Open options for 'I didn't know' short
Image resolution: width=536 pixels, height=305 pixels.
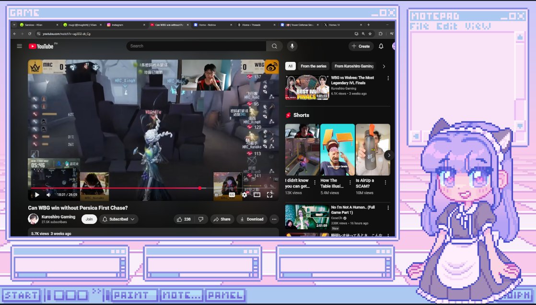(x=315, y=183)
